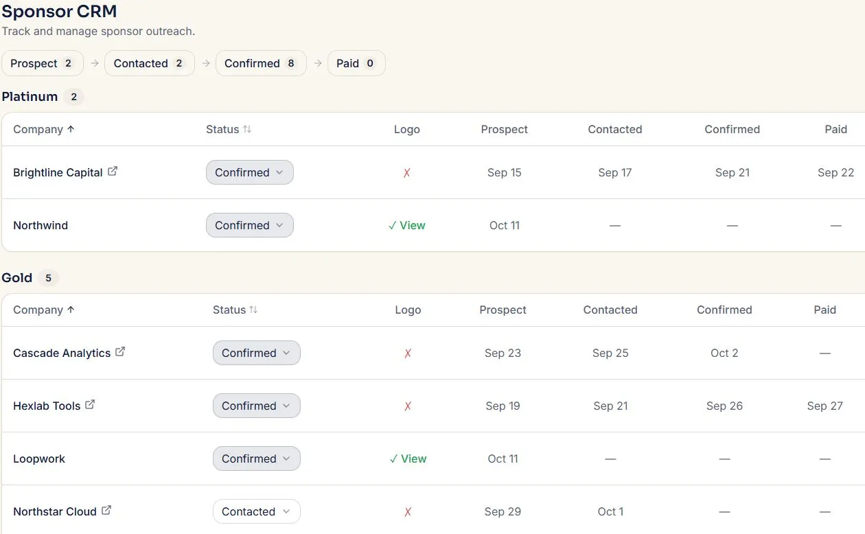865x534 pixels.
Task: Click Northstar Cloud Contacted date Oct 1
Action: (610, 511)
